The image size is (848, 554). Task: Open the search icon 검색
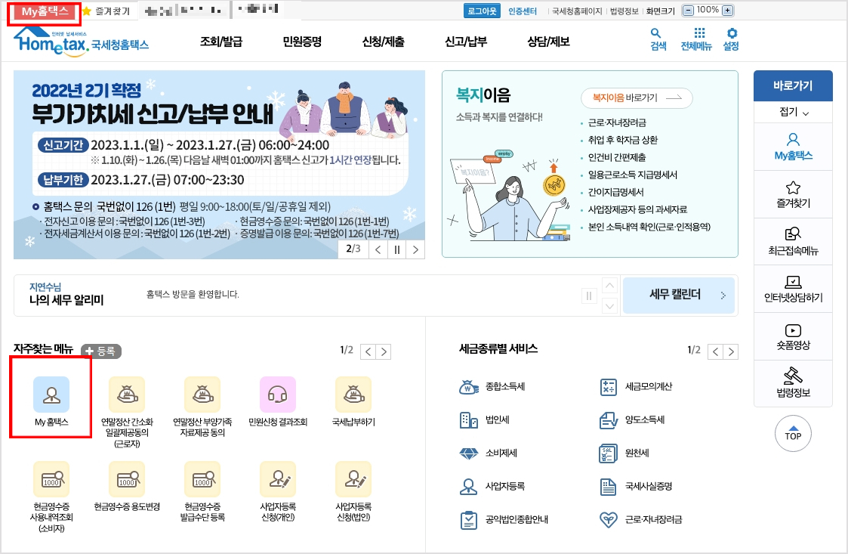coord(658,39)
